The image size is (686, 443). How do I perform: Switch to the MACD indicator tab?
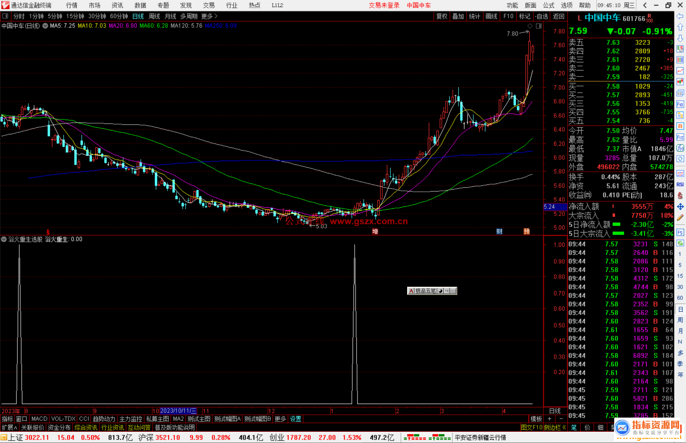[39, 419]
